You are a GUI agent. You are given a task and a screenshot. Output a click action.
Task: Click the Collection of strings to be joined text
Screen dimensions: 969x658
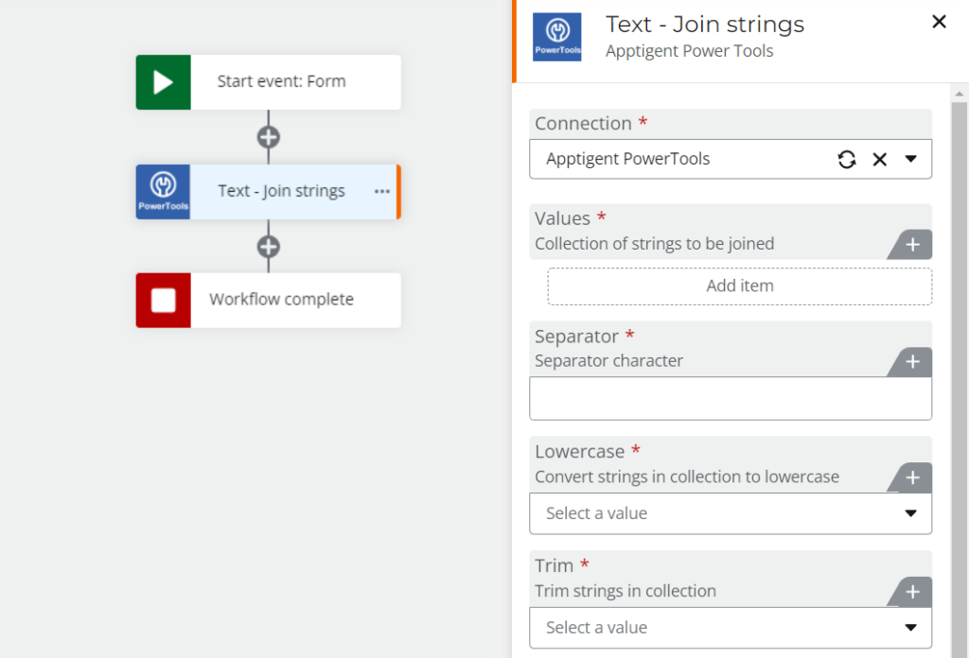[x=655, y=244]
